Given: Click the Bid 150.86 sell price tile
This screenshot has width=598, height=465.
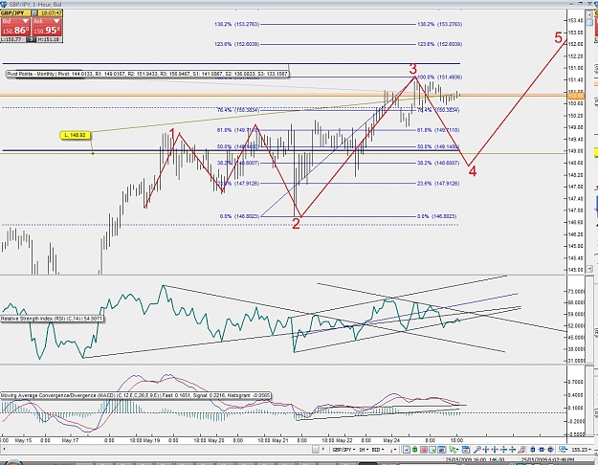Looking at the screenshot, I should click(15, 27).
